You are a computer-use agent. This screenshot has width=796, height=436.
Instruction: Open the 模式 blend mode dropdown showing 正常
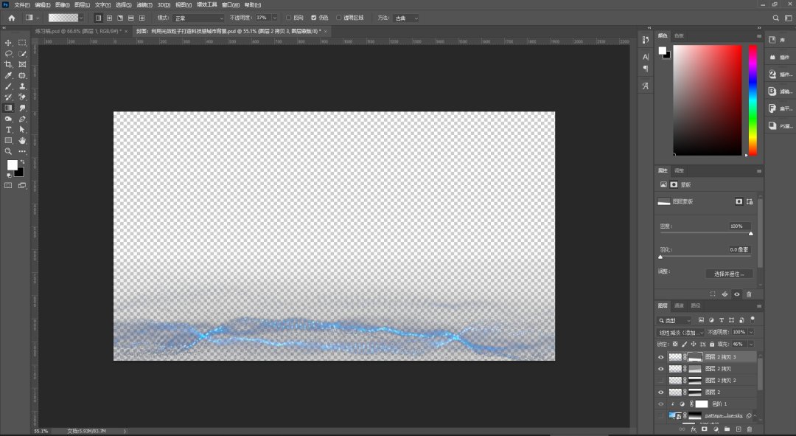(198, 18)
